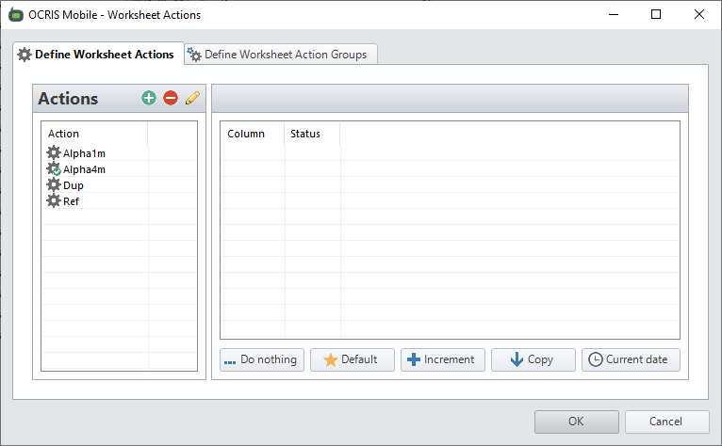722x446 pixels.
Task: Click the green add action icon
Action: coord(149,98)
